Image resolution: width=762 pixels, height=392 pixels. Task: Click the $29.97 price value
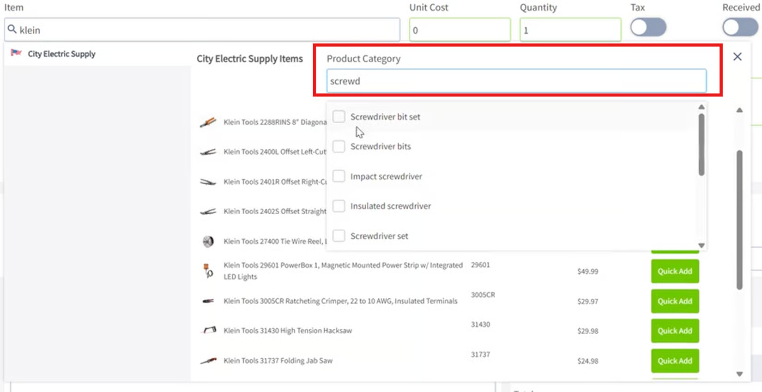click(x=587, y=302)
